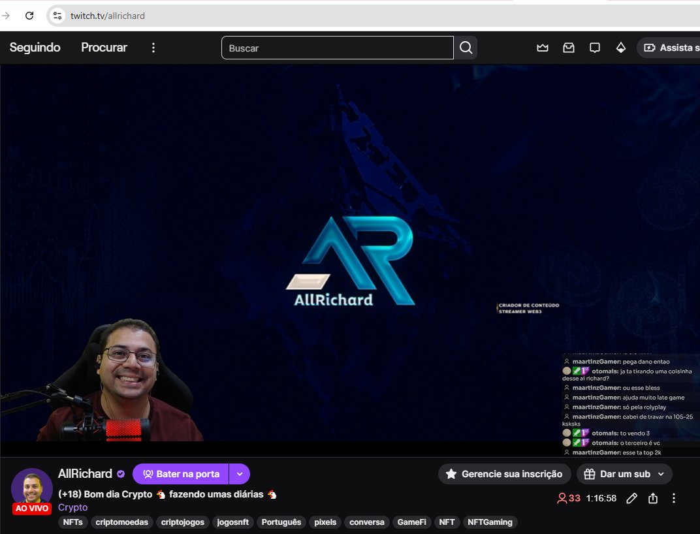Viewport: 700px width, 534px height.
Task: Open the notifications speech bubble icon
Action: point(595,47)
